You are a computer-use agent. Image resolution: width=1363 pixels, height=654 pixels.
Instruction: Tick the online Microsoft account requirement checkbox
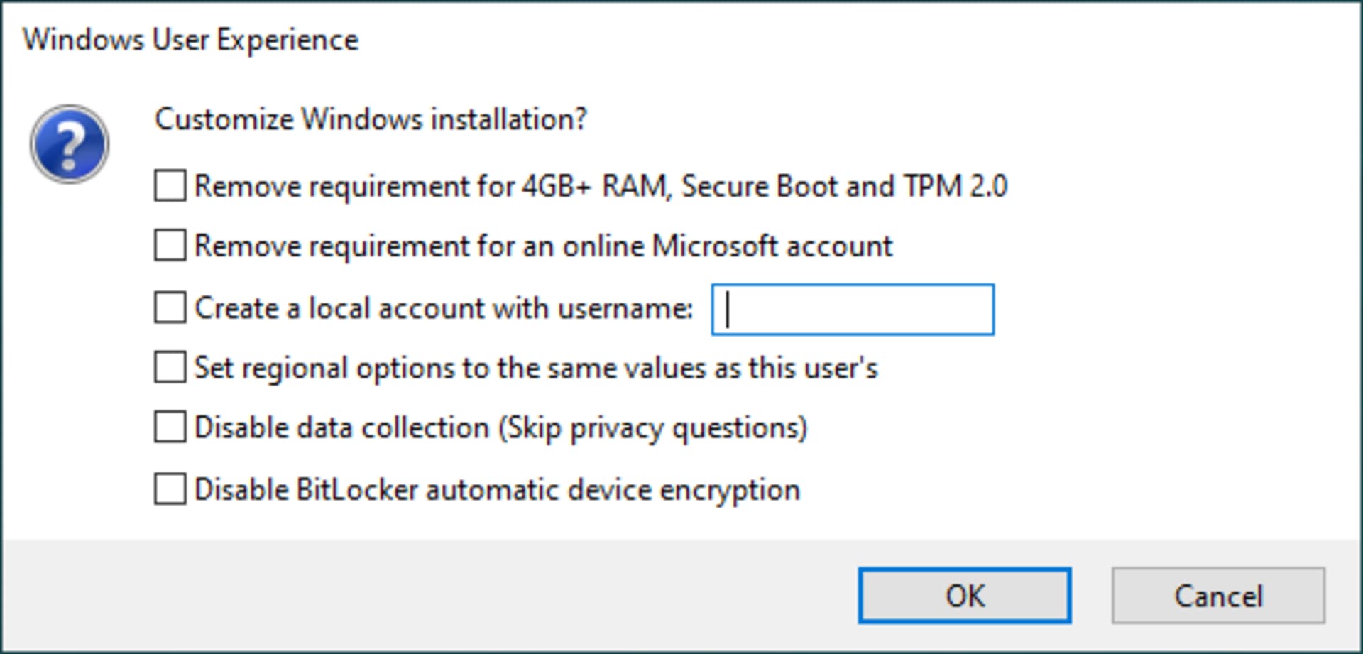(x=170, y=245)
